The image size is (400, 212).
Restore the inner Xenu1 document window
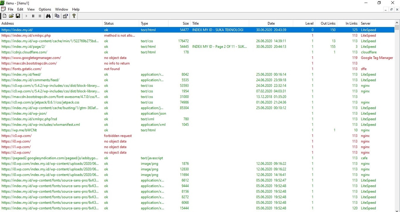click(391, 9)
